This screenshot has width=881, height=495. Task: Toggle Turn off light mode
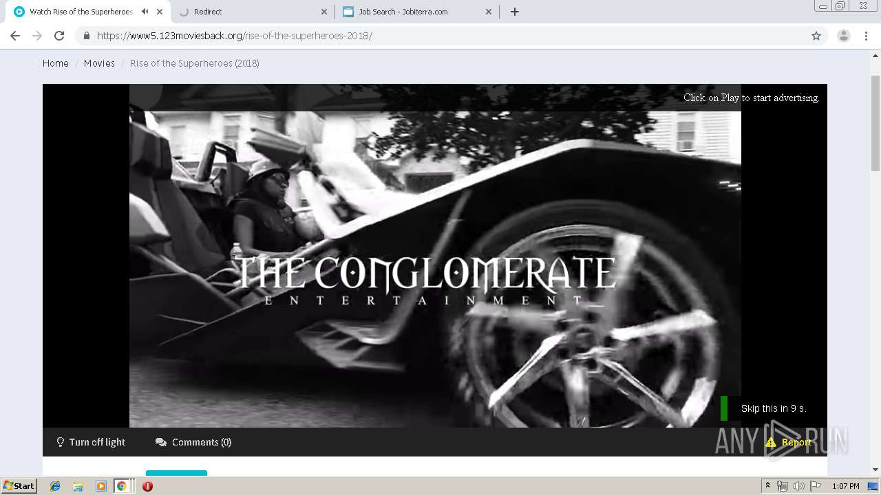click(91, 442)
